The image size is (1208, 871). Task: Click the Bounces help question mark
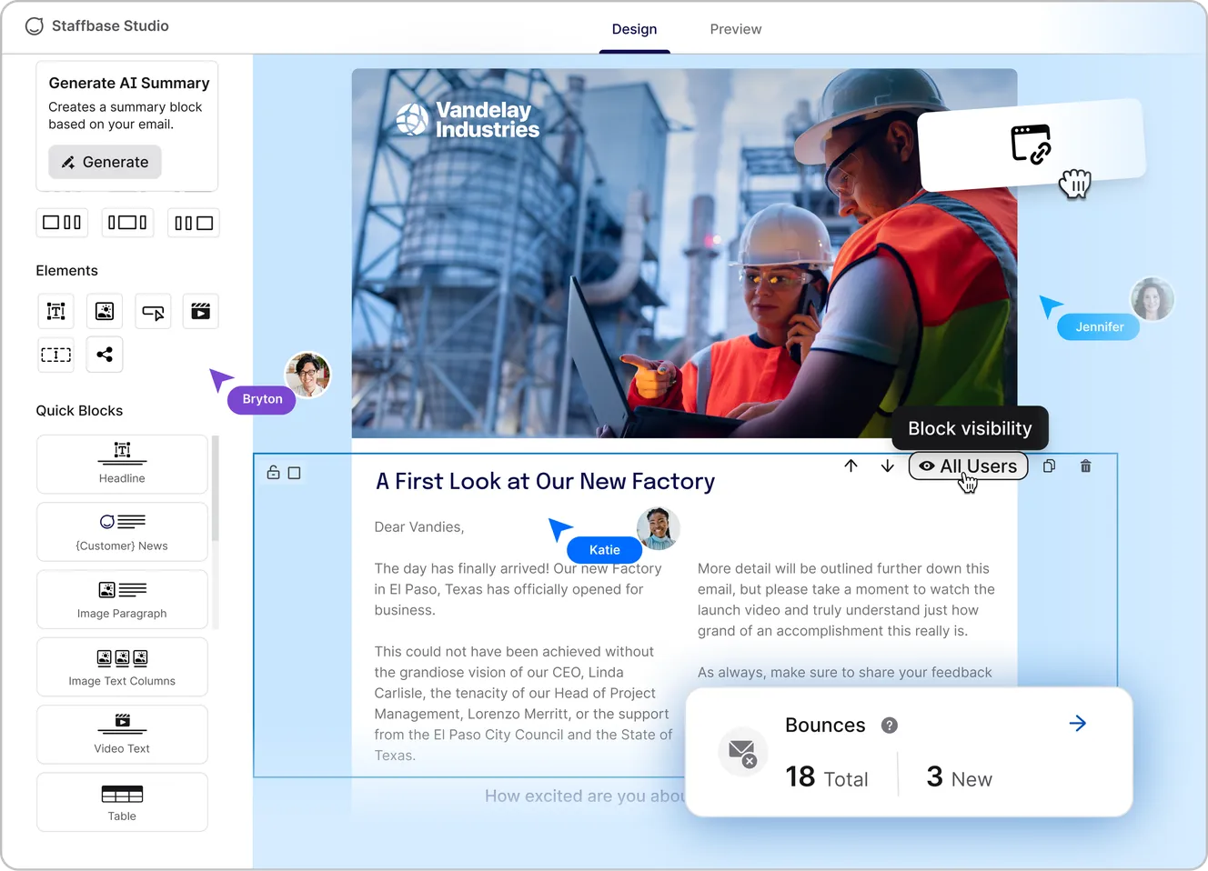[890, 726]
